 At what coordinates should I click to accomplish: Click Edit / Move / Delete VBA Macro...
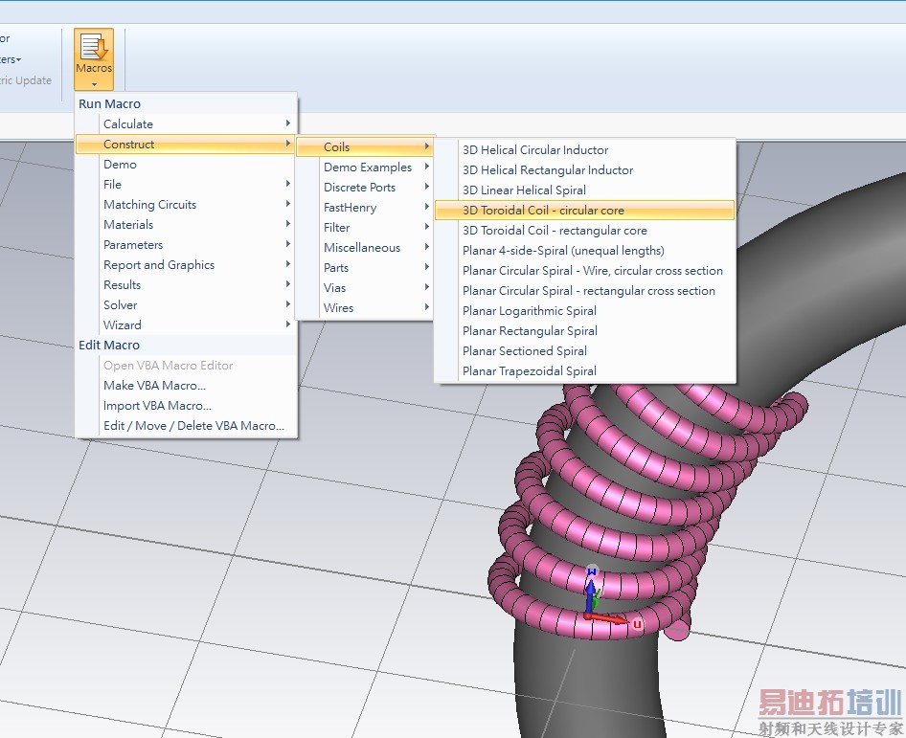[186, 426]
